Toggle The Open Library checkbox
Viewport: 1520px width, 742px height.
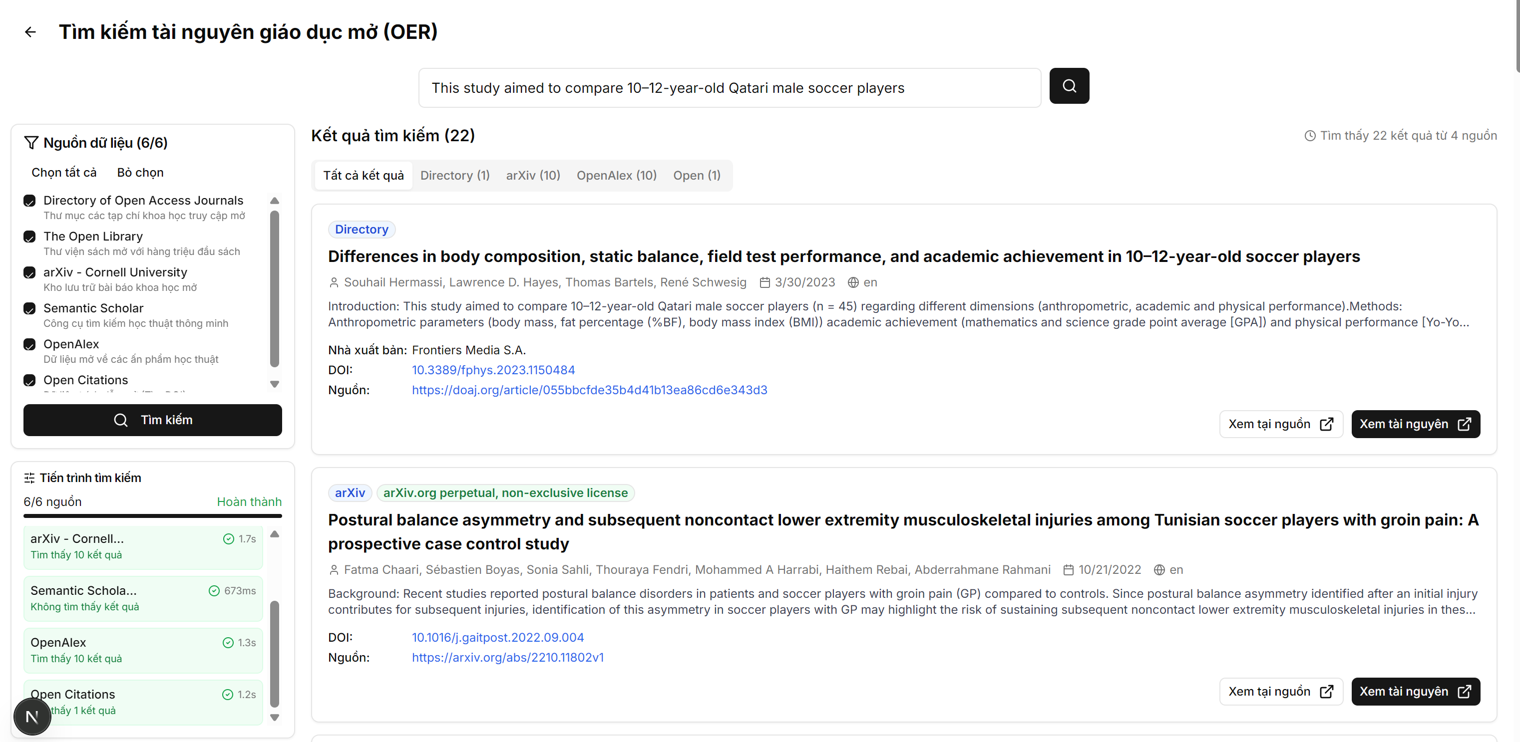29,237
